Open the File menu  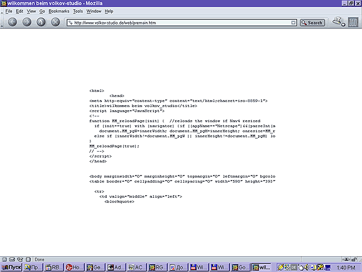point(9,11)
